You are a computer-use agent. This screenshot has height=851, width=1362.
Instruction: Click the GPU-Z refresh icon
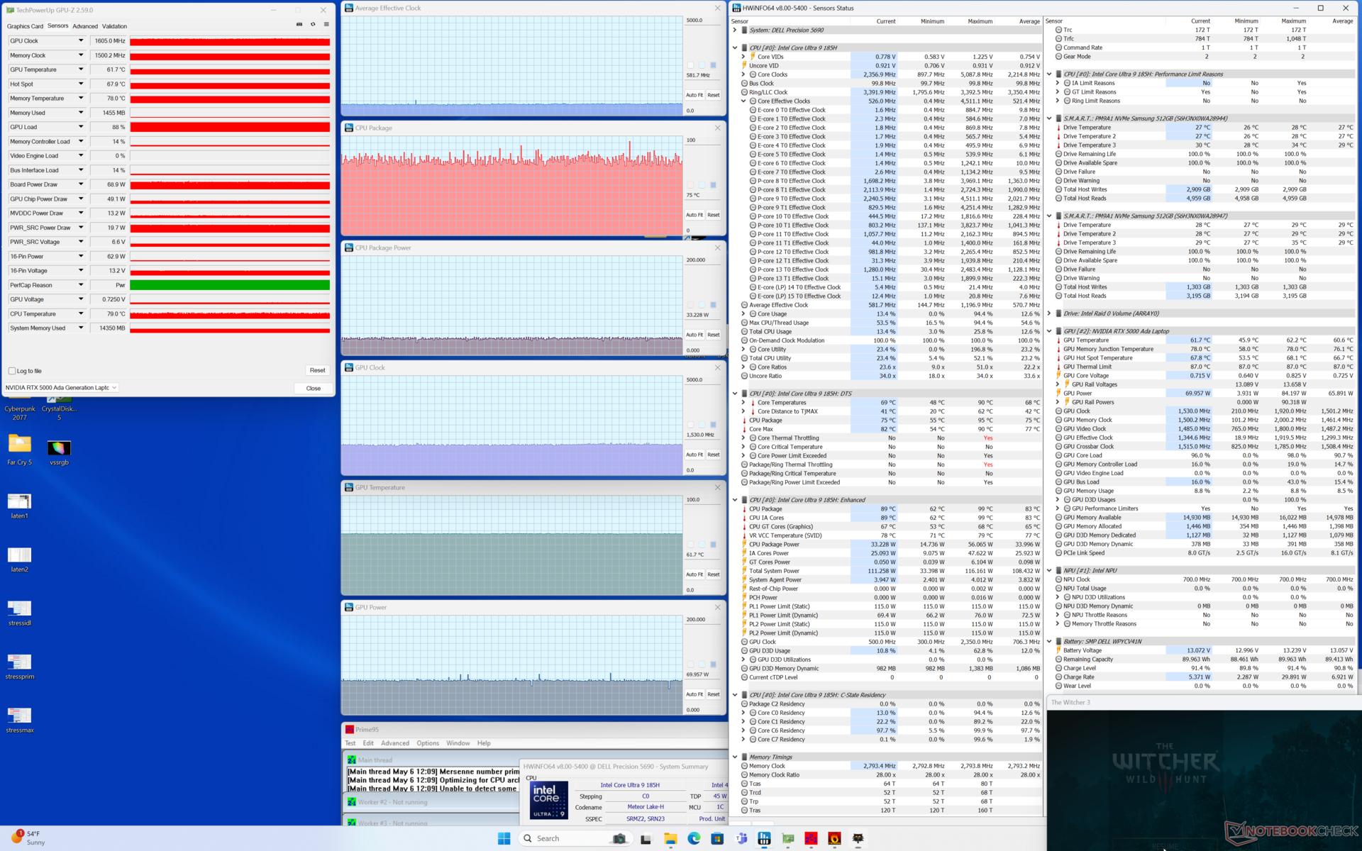pos(313,25)
